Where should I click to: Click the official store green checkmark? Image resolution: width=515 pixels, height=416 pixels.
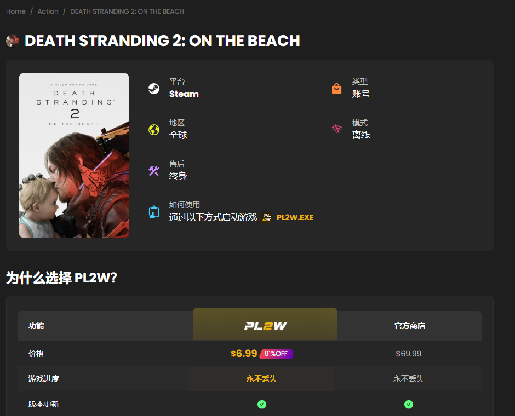pyautogui.click(x=409, y=404)
